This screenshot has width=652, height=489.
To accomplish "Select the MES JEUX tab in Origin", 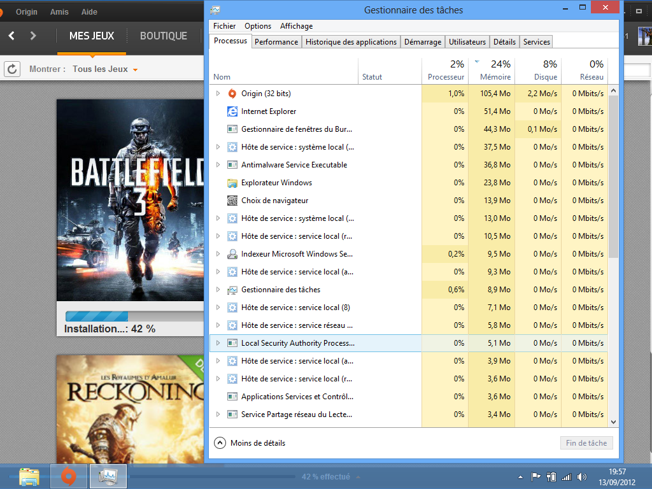I will [92, 36].
